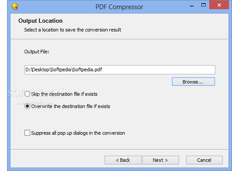Minimize the PDF Compressor window
232x171 pixels.
(192, 6)
